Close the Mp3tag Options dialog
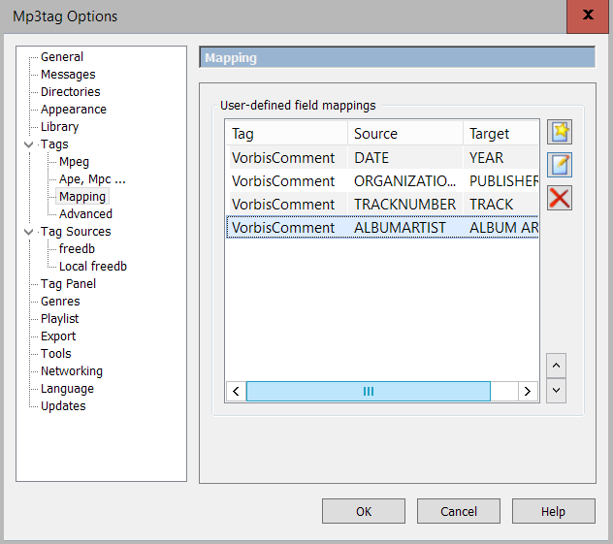Image resolution: width=613 pixels, height=544 pixels. 588,16
